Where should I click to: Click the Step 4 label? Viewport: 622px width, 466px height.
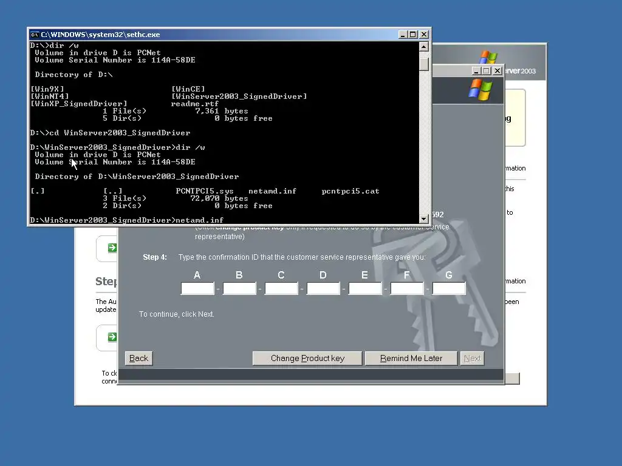pos(155,257)
